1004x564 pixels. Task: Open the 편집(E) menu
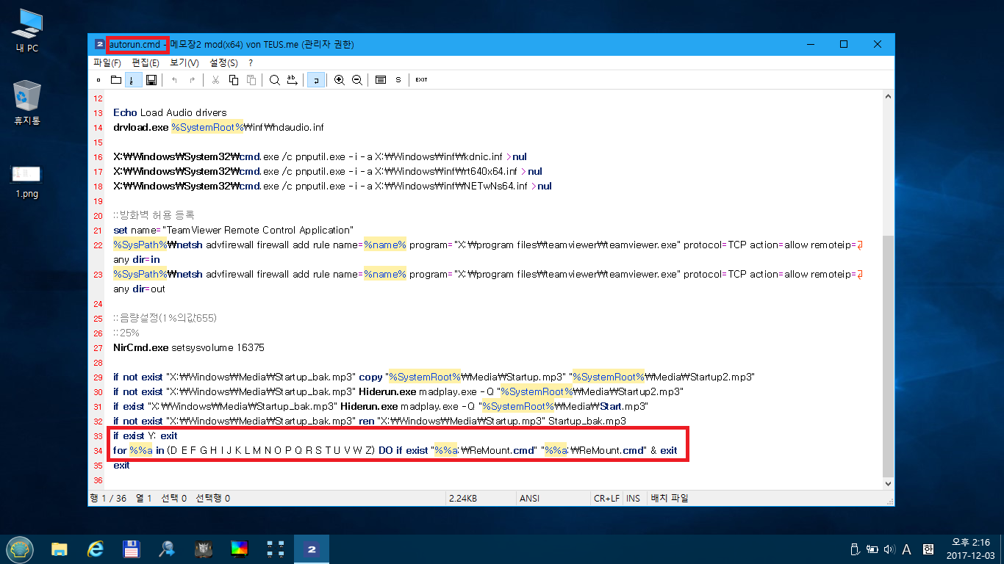tap(145, 63)
